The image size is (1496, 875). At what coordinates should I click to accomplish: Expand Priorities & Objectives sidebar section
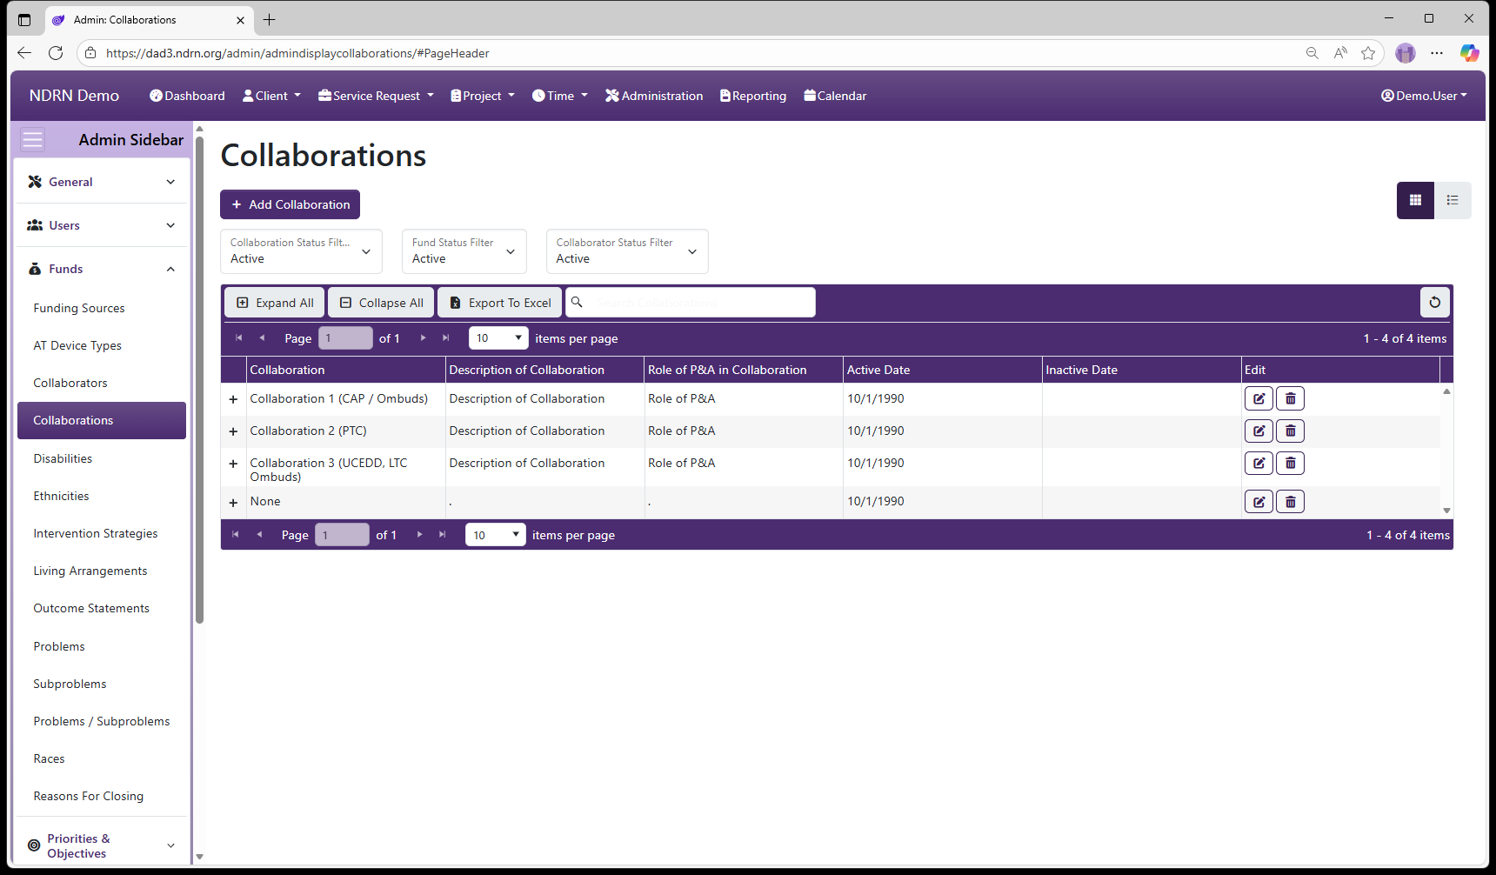pos(102,845)
